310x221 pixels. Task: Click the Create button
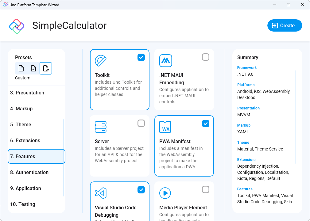pyautogui.click(x=285, y=25)
